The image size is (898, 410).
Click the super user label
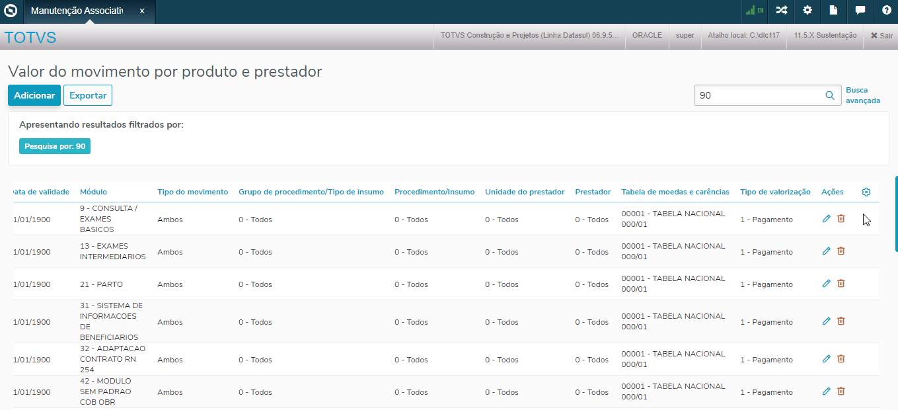pyautogui.click(x=685, y=36)
